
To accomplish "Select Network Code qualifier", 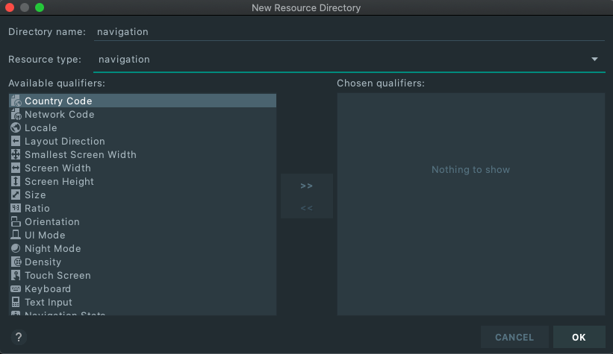I will point(143,114).
